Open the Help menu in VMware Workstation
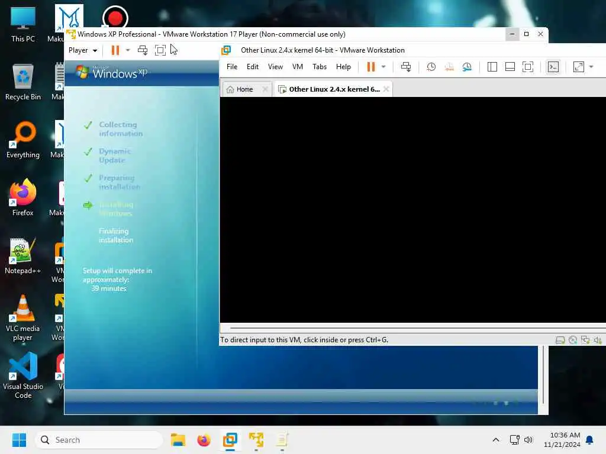The width and height of the screenshot is (606, 454). click(x=343, y=67)
